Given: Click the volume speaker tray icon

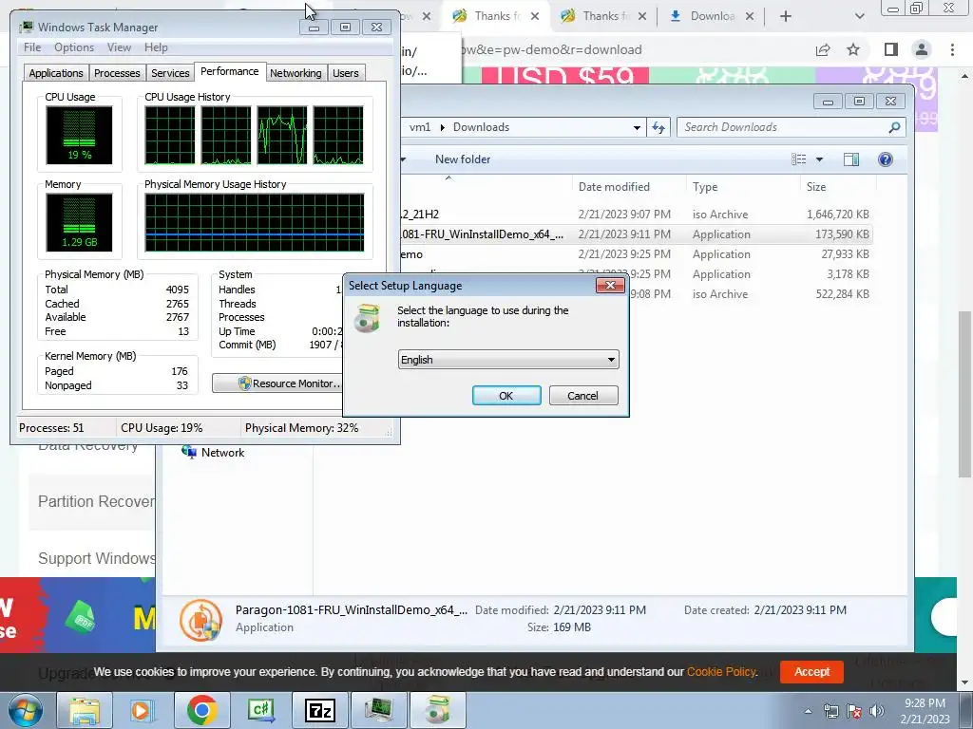Looking at the screenshot, I should (x=877, y=711).
